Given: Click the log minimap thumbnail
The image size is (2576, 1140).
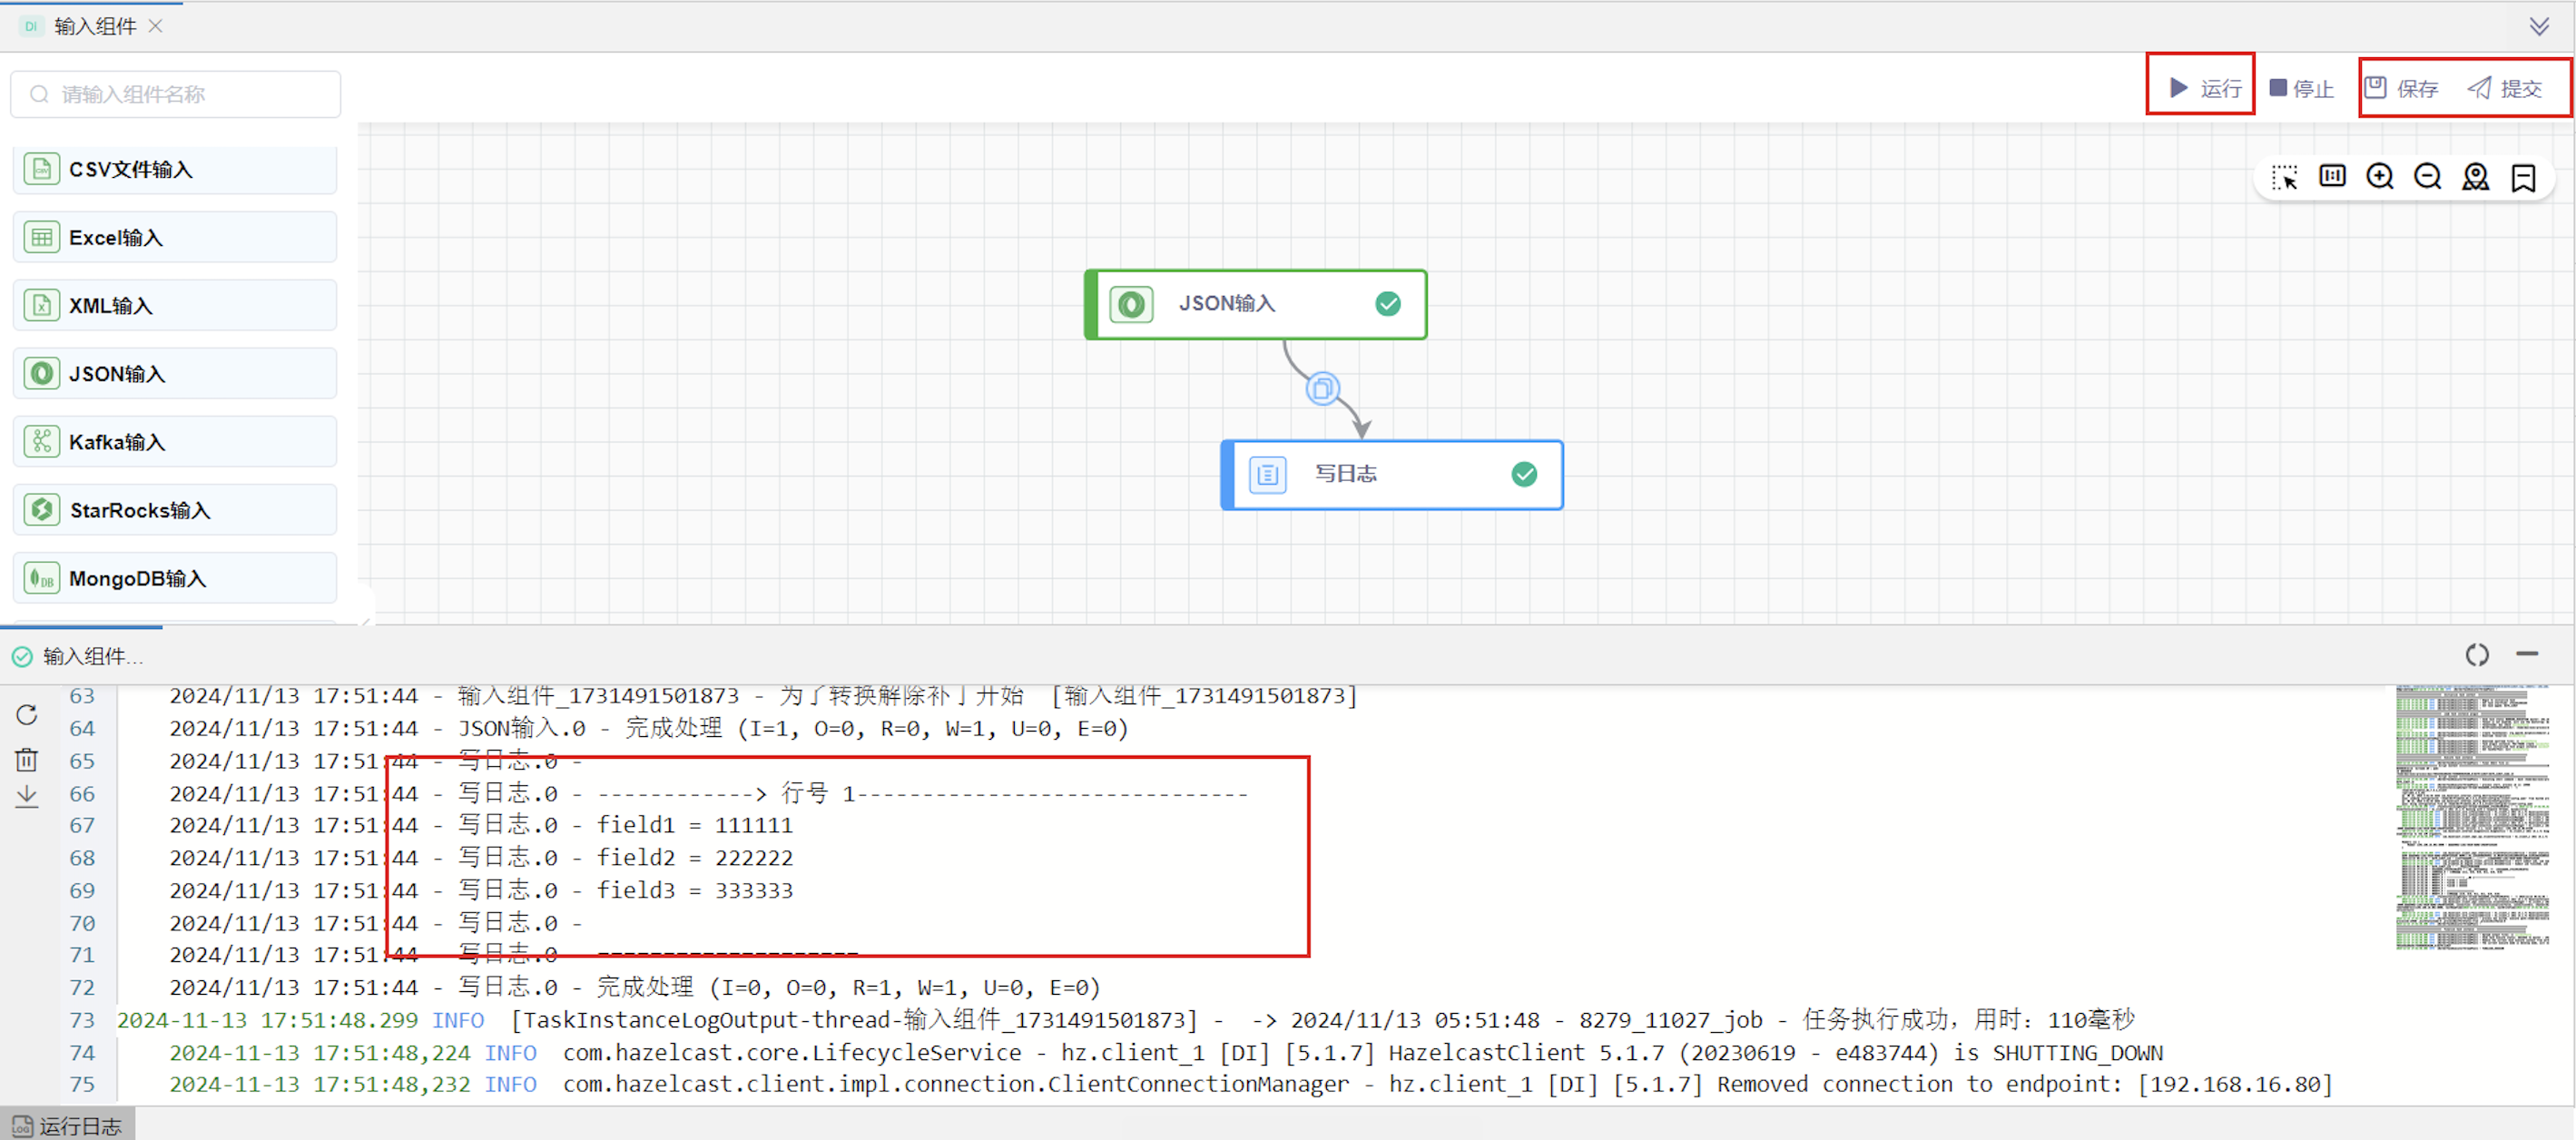Looking at the screenshot, I should pos(2472,816).
